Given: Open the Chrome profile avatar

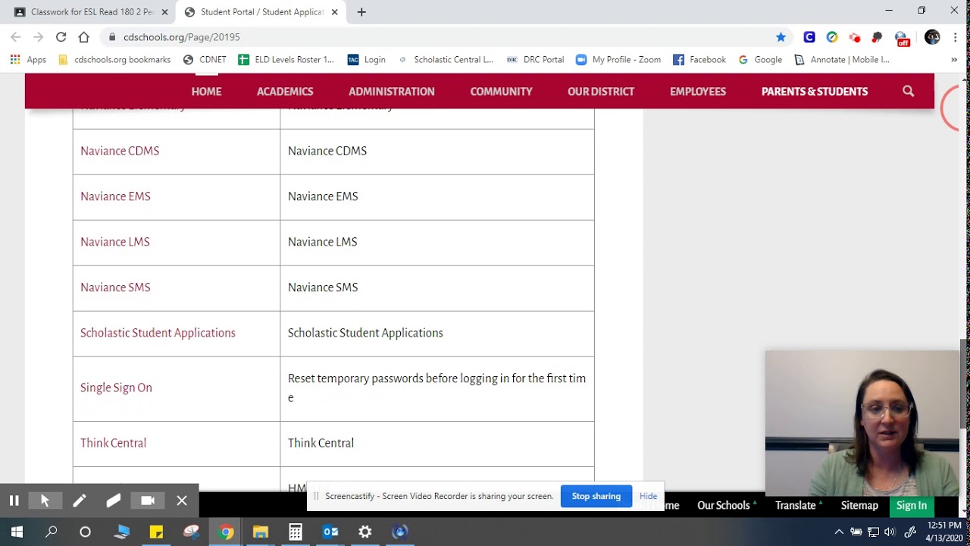Looking at the screenshot, I should pos(932,36).
